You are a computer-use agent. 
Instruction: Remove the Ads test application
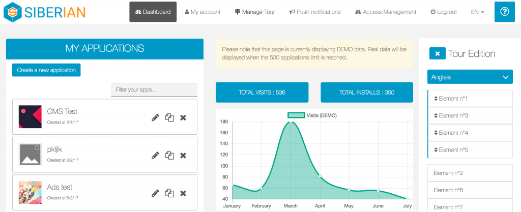183,193
